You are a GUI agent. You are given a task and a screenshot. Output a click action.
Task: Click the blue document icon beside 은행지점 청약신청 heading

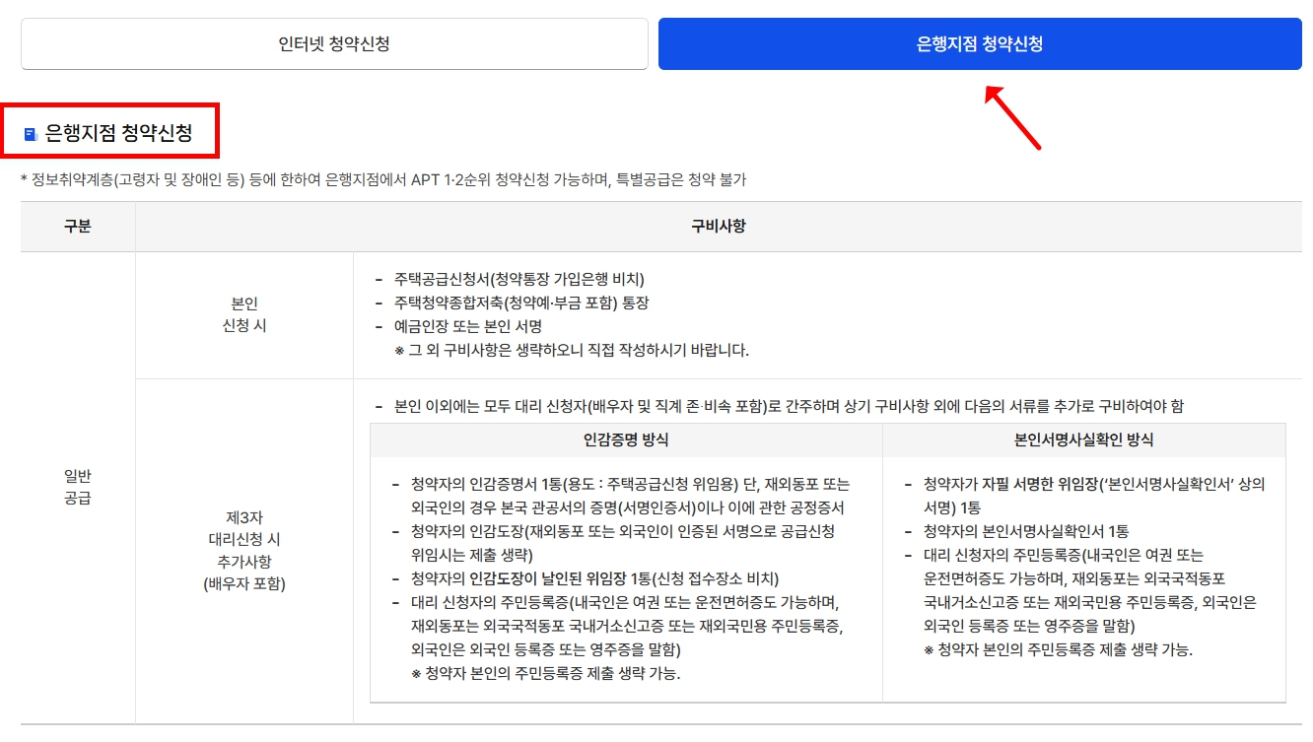(x=30, y=134)
